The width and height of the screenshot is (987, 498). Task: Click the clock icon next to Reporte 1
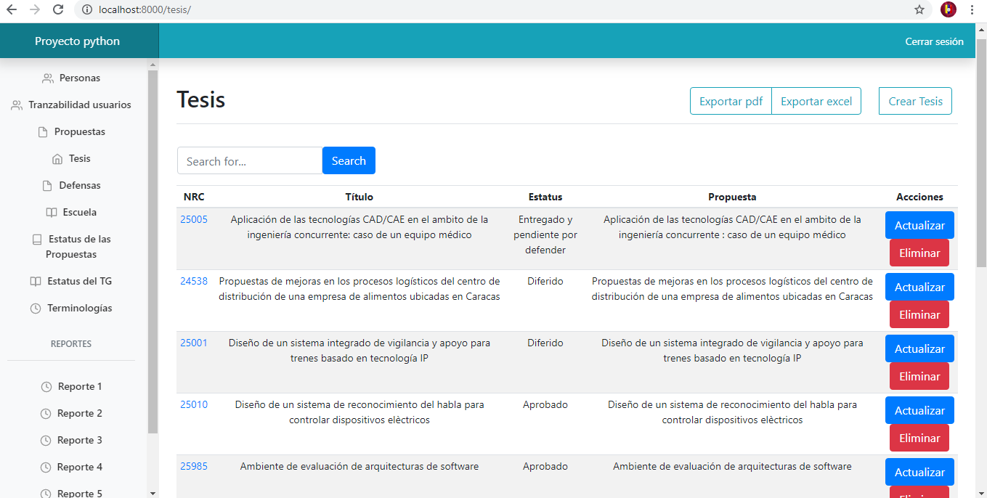tap(46, 386)
